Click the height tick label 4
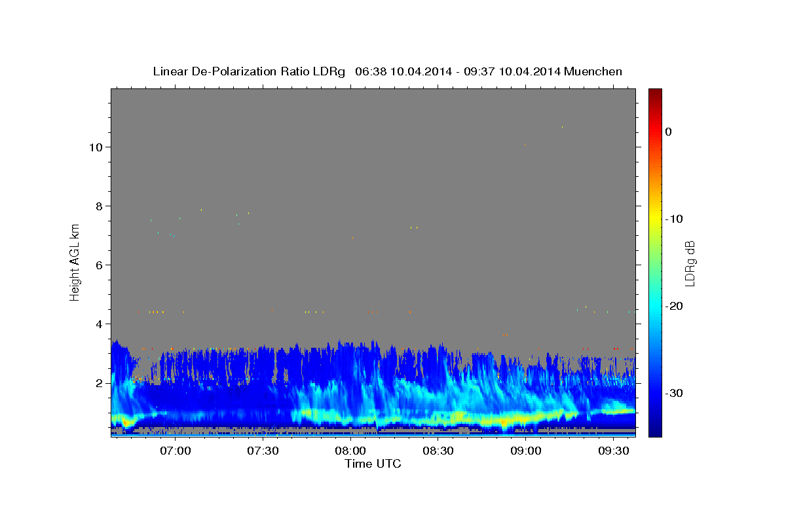786x524 pixels. coord(100,324)
